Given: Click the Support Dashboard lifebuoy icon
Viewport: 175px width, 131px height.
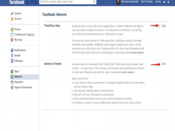Looking at the screenshot, I should 12,87.
